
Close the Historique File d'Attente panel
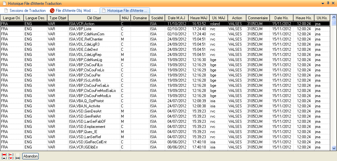tap(333, 3)
